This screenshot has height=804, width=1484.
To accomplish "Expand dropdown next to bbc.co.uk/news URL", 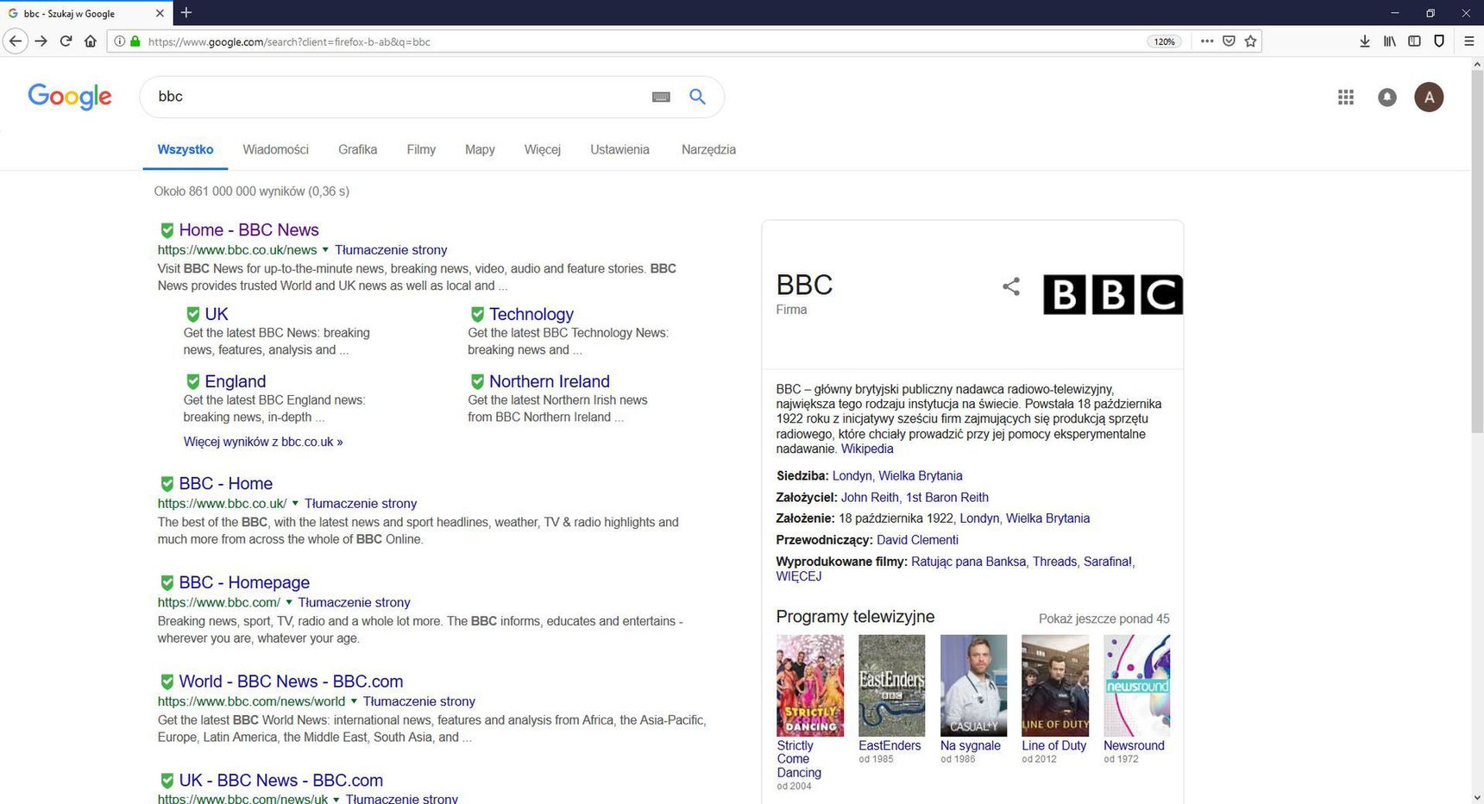I will pos(325,250).
